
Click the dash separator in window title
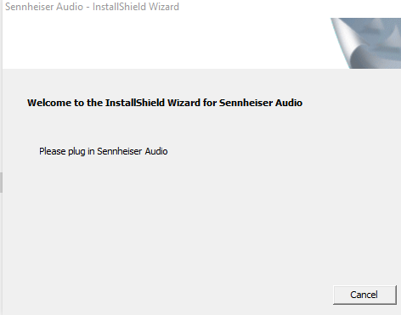point(88,7)
